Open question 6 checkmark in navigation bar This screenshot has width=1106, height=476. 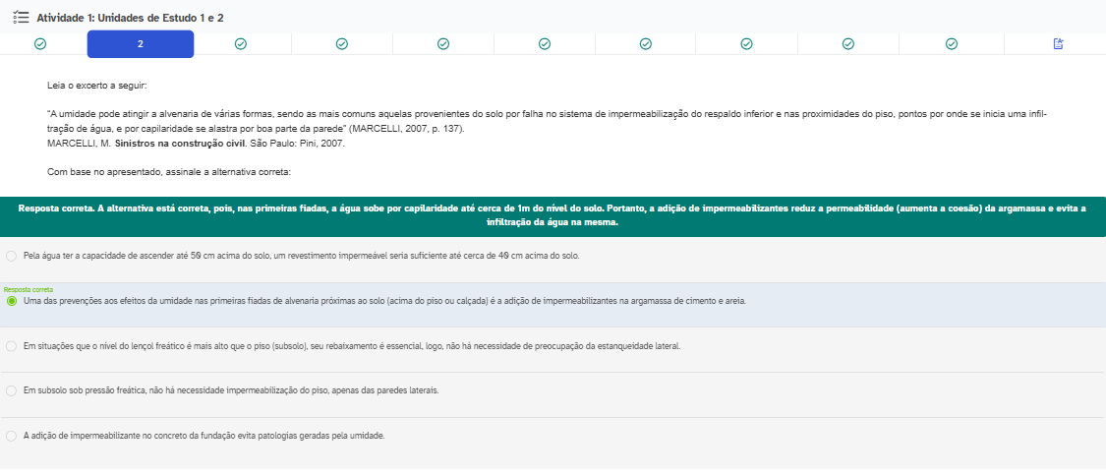click(545, 44)
